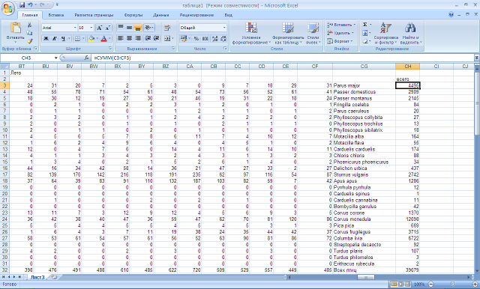This screenshot has height=289, width=480.
Task: Switch to Normal view in status bar
Action: [394, 285]
